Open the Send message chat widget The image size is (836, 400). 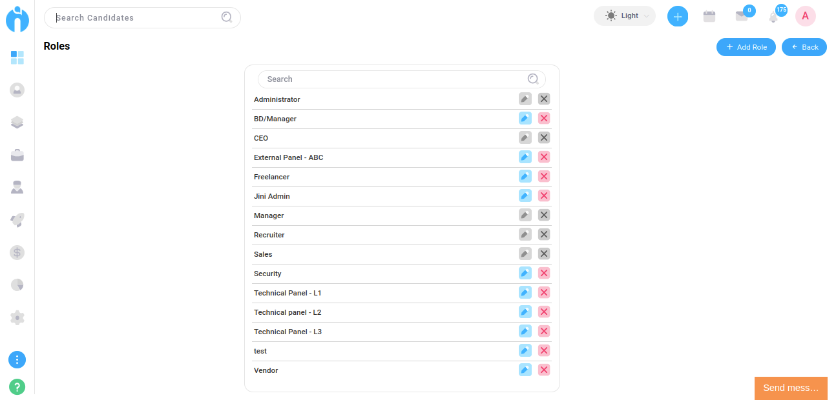[x=790, y=388]
